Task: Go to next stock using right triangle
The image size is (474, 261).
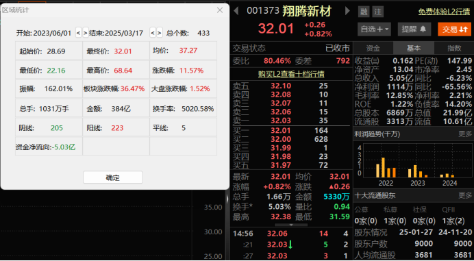Action: click(348, 11)
